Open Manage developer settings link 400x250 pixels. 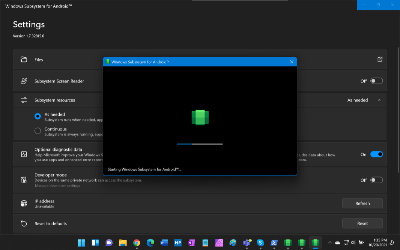(57, 186)
